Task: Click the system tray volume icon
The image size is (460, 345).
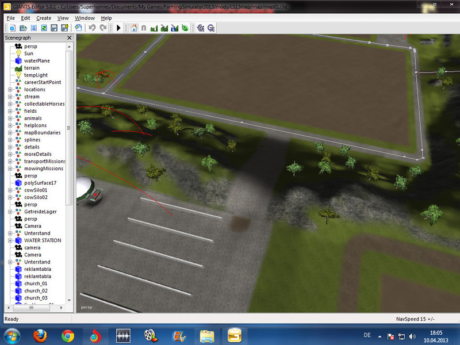Action: 412,336
